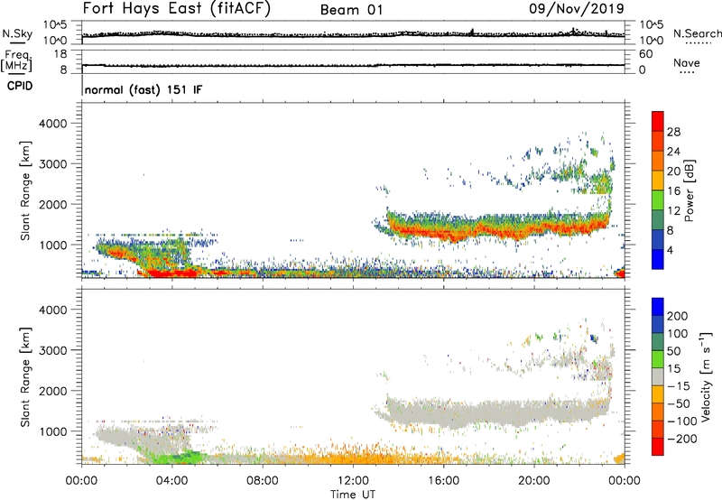The height and width of the screenshot is (500, 722).
Task: Click the 'Beam 01' label
Action: coord(351,10)
